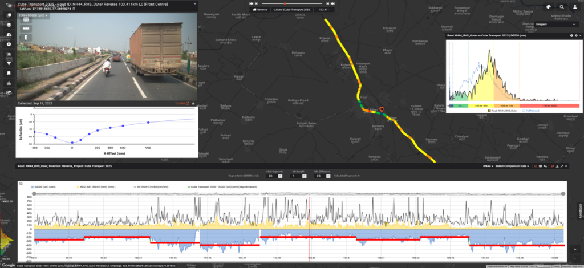Click the search magnifier icon top right

[x=562, y=7]
